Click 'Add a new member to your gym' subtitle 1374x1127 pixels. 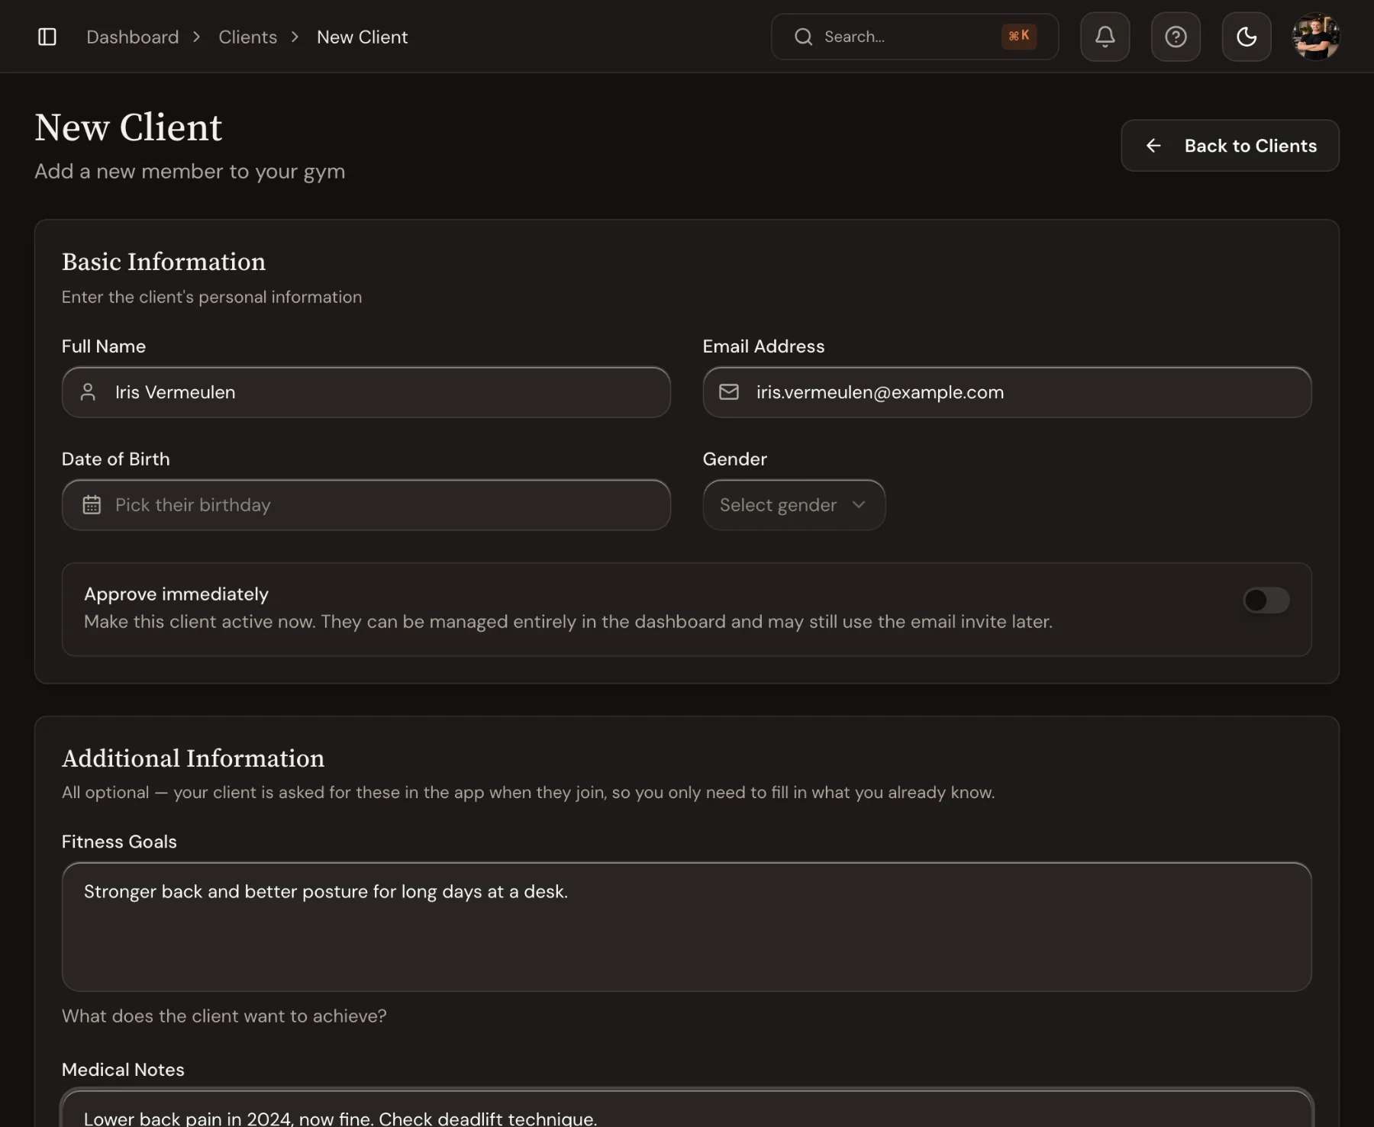pos(190,172)
